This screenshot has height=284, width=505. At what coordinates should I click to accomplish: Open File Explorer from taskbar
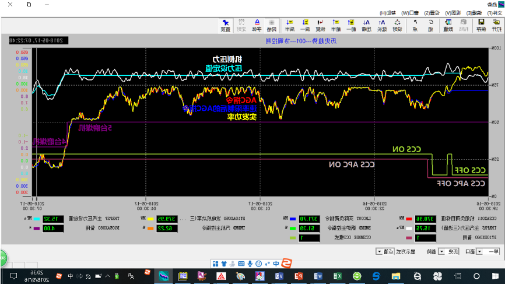point(396,276)
